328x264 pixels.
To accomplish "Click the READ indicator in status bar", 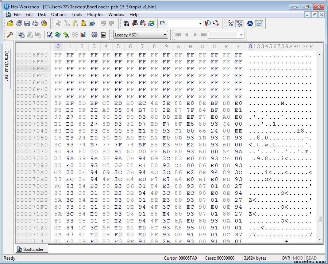I will [311, 258].
